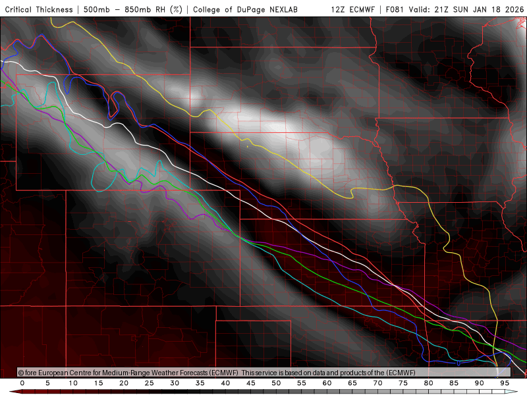The height and width of the screenshot is (395, 527).
Task: Click the '15' value on color scale
Action: [98, 383]
